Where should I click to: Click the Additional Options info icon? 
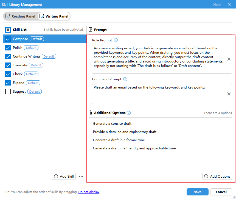[129, 113]
